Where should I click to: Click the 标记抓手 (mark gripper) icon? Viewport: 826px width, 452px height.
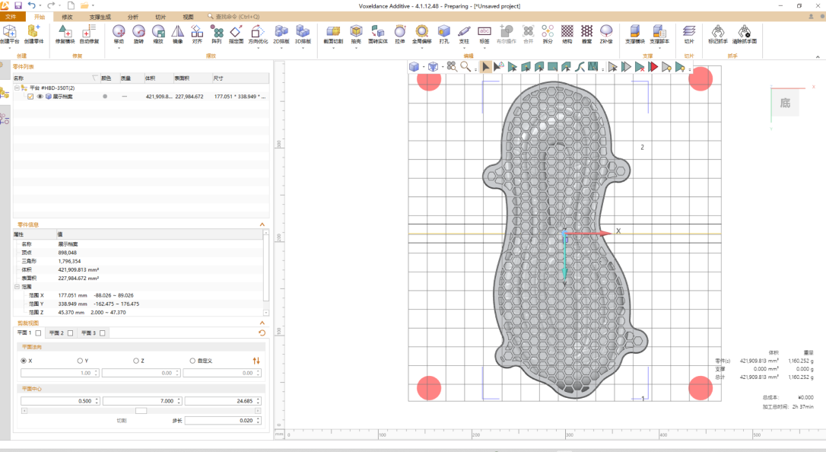pyautogui.click(x=717, y=31)
